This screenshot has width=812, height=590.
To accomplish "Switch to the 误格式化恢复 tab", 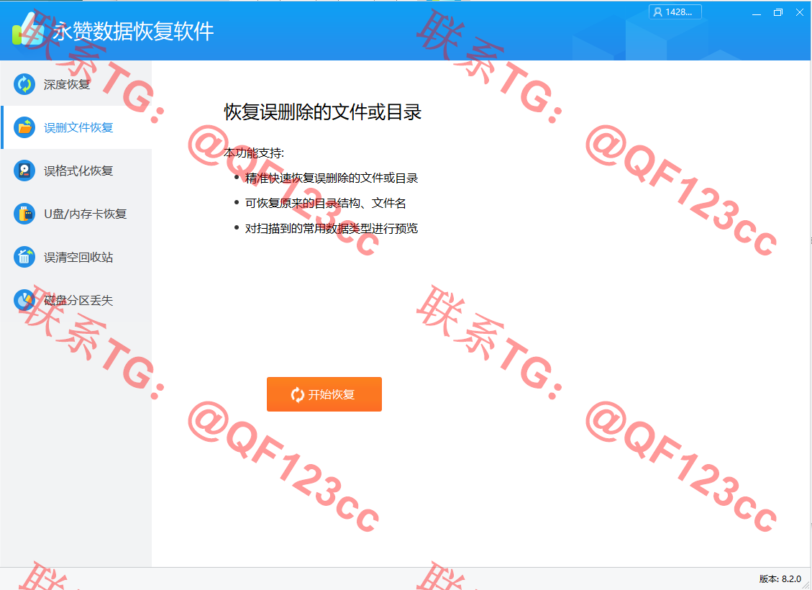I will coord(76,171).
